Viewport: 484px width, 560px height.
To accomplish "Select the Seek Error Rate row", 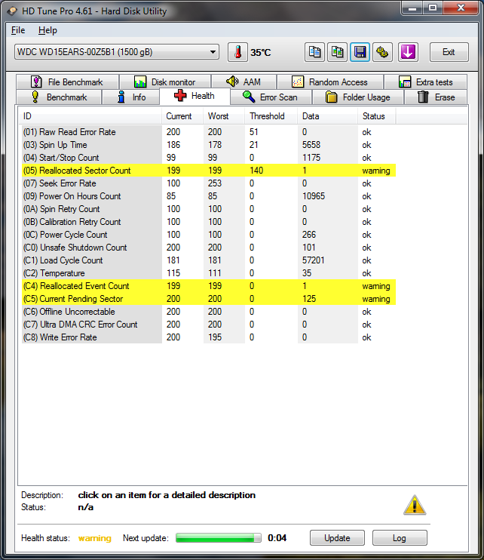I will click(x=209, y=183).
